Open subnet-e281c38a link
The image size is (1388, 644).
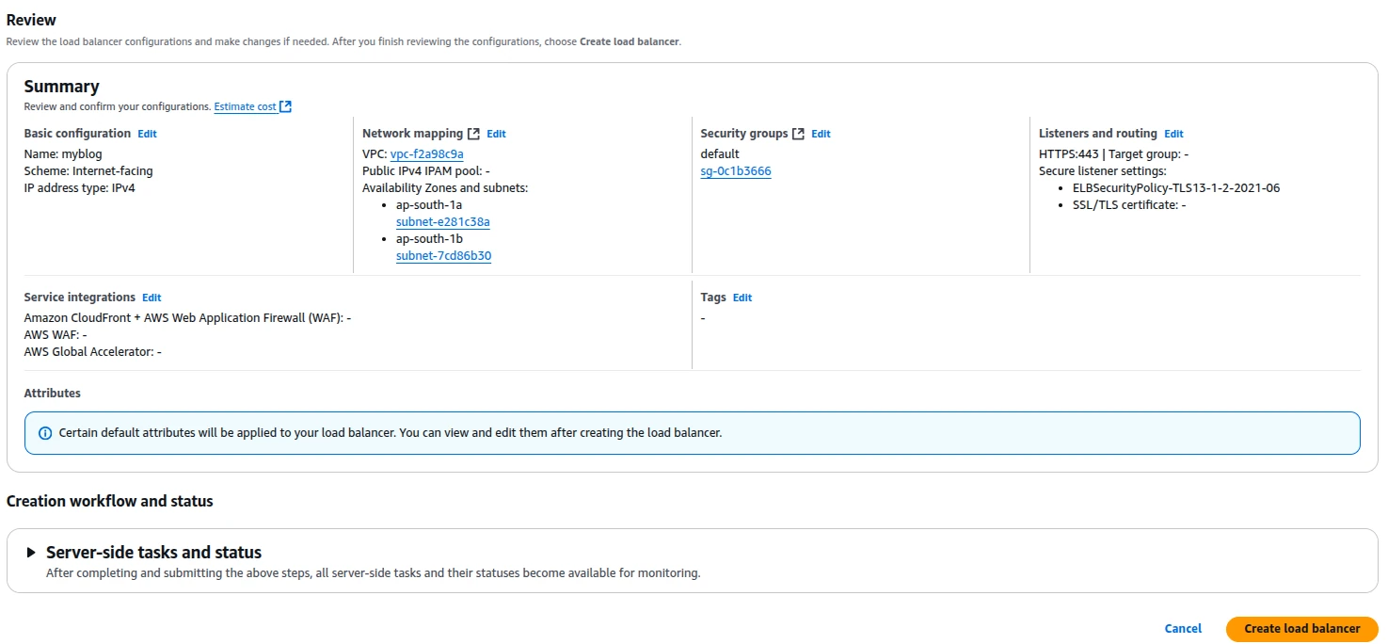tap(442, 222)
